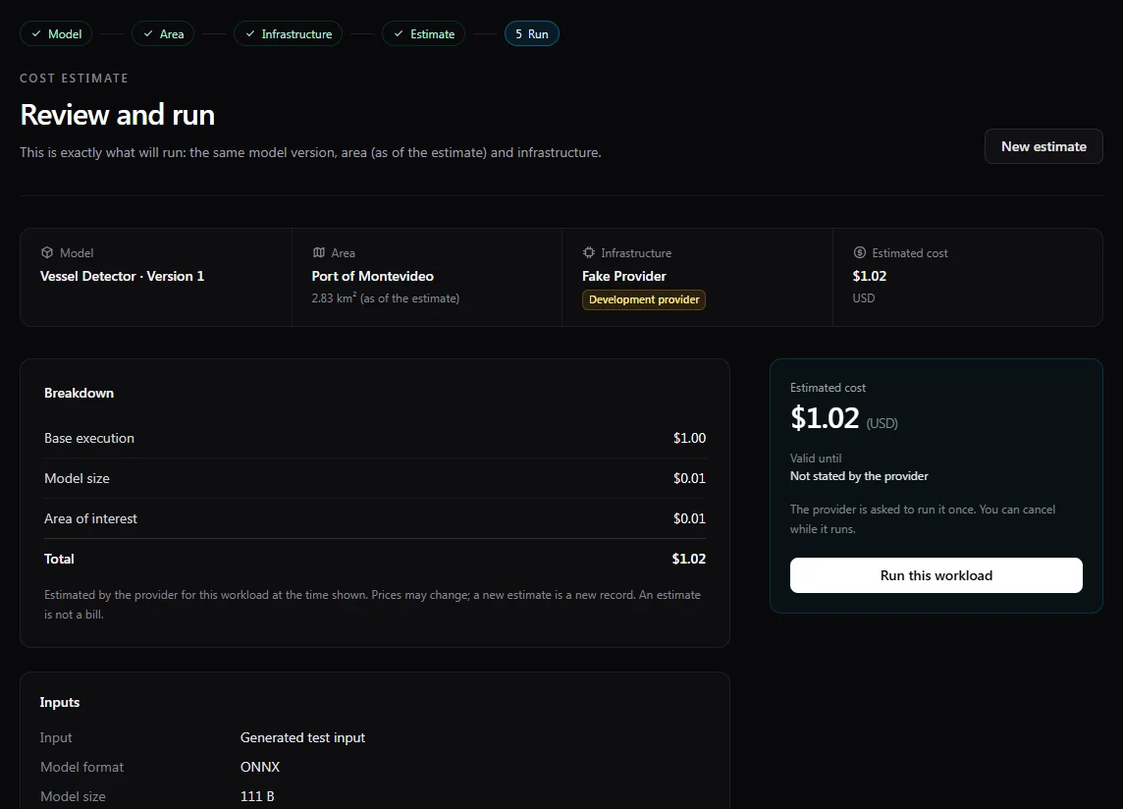The height and width of the screenshot is (809, 1123).
Task: Click the Base execution $1.00 amount
Action: pos(690,438)
